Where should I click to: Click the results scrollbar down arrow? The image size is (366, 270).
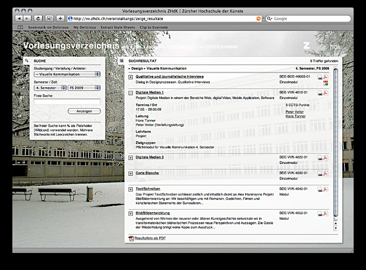pos(336,228)
